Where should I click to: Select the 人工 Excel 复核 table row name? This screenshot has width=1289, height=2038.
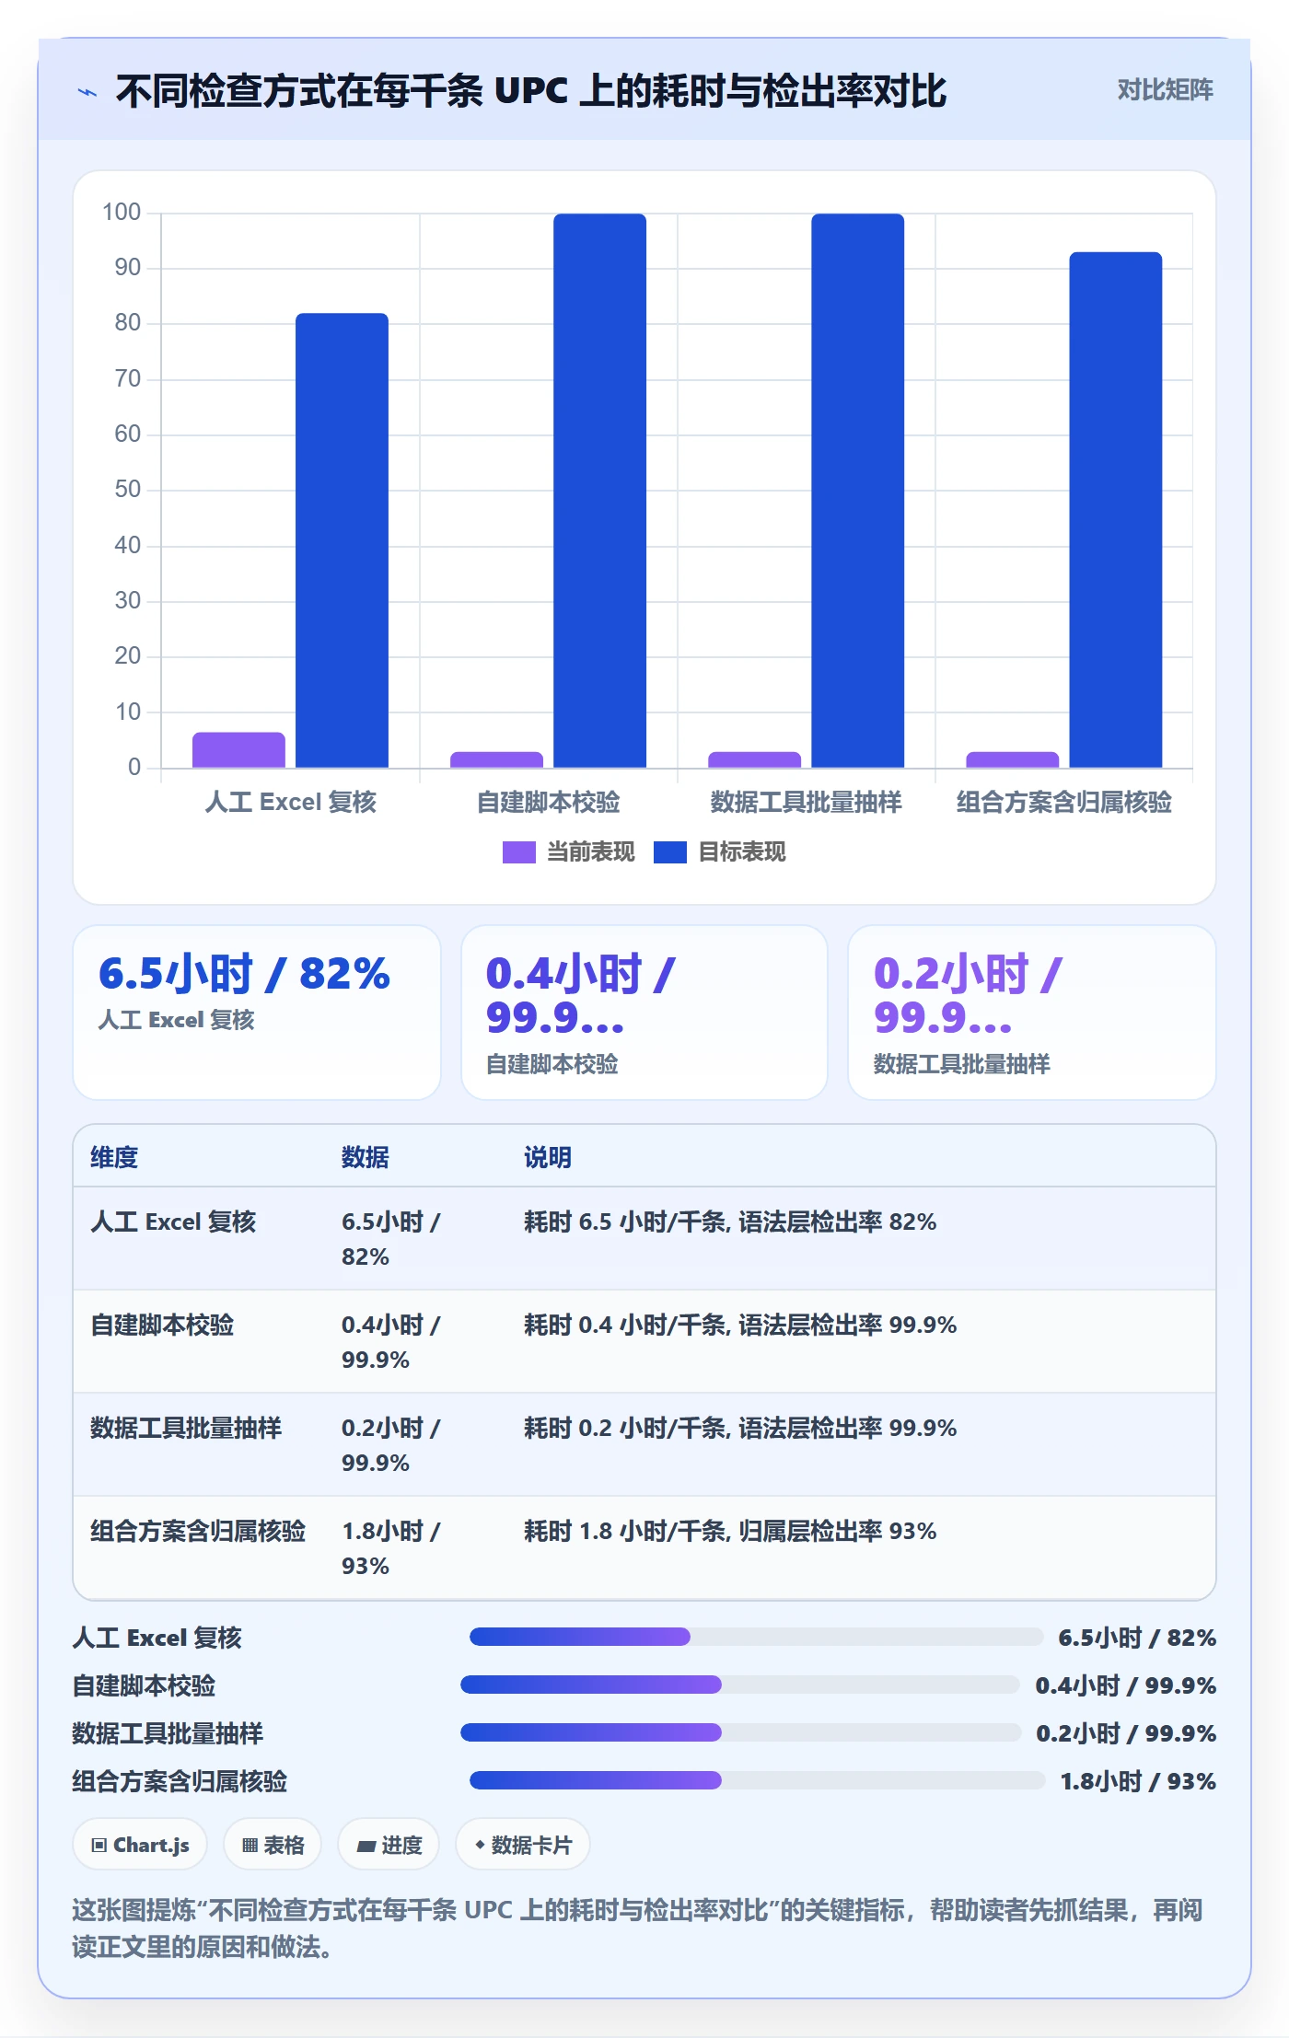(173, 1222)
